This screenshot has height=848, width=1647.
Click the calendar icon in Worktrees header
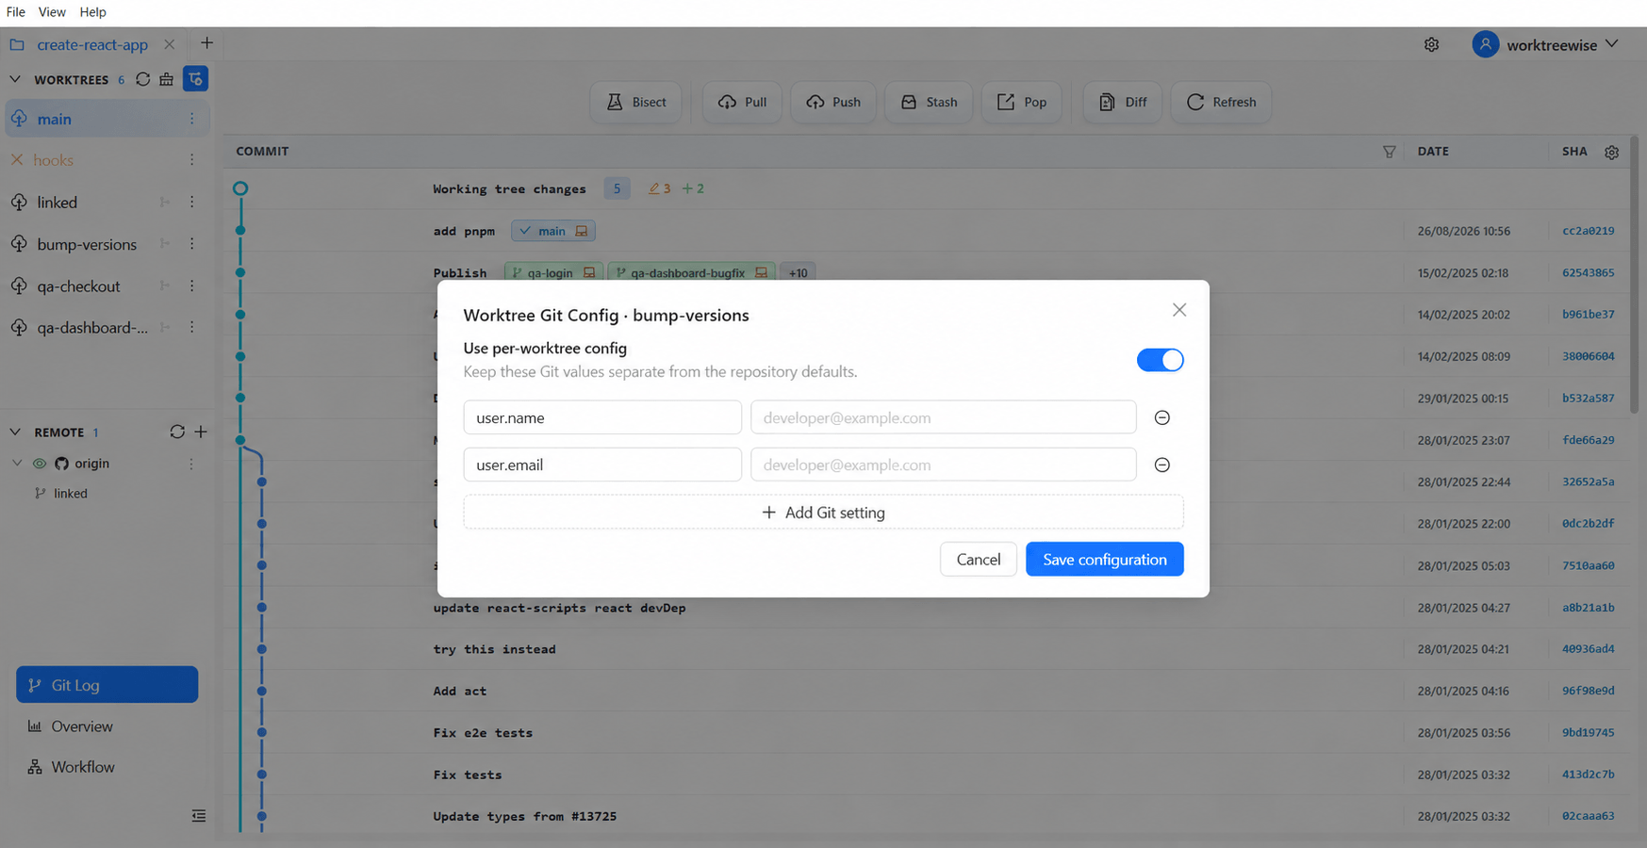(x=167, y=79)
